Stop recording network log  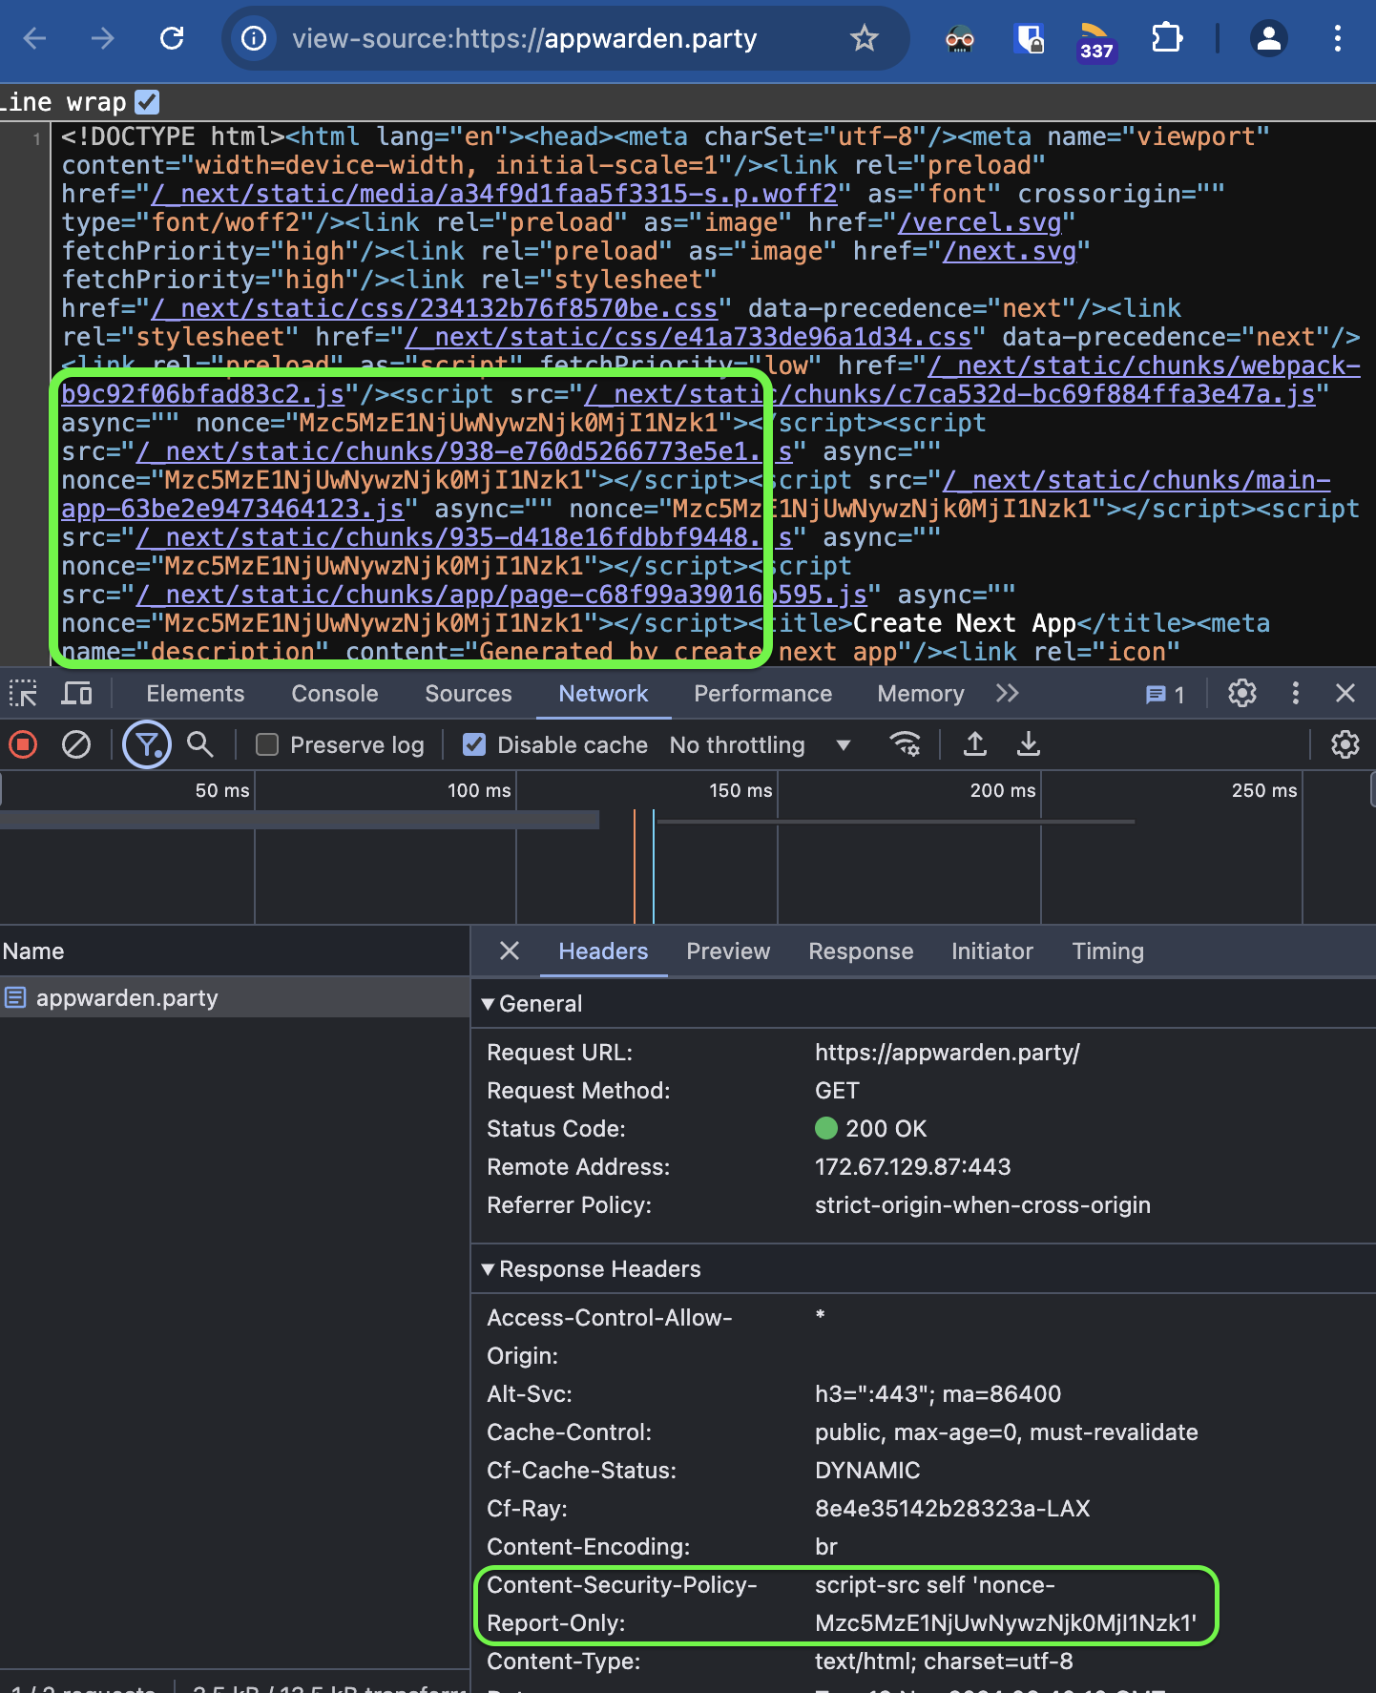23,744
